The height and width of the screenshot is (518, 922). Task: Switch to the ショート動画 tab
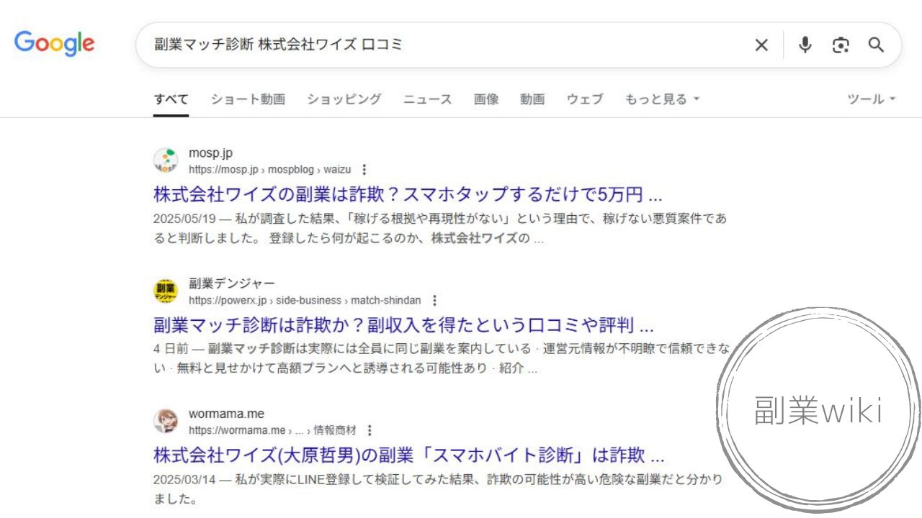point(248,99)
